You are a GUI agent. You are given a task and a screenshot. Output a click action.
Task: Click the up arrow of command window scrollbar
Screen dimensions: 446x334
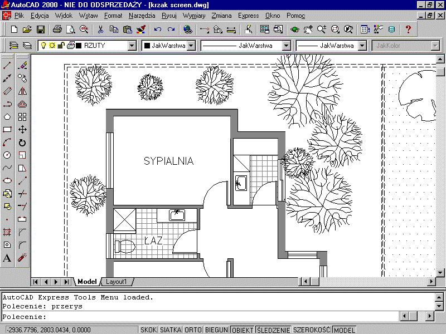pyautogui.click(x=439, y=297)
